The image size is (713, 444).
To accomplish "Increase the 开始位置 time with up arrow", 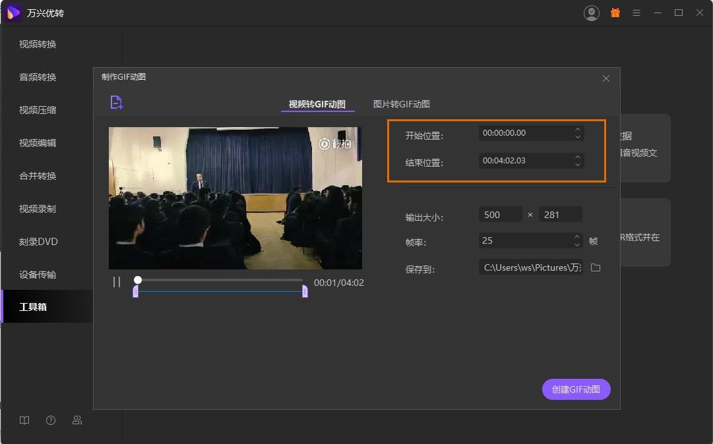I will coord(578,129).
